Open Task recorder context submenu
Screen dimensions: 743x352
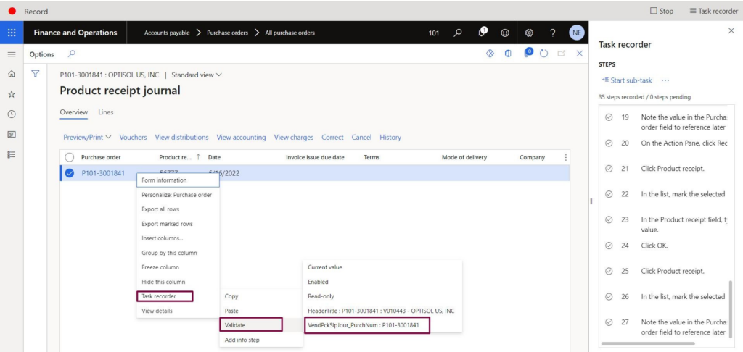pyautogui.click(x=165, y=296)
